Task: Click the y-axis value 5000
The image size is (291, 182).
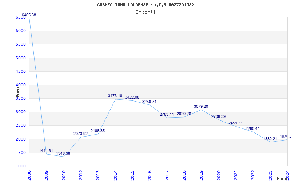Action: (x=21, y=58)
